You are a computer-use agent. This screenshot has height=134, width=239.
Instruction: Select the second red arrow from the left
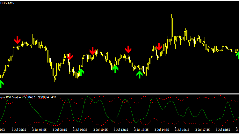(69, 56)
